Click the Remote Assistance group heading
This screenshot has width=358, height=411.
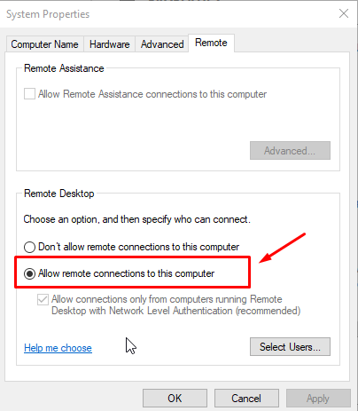coord(64,68)
